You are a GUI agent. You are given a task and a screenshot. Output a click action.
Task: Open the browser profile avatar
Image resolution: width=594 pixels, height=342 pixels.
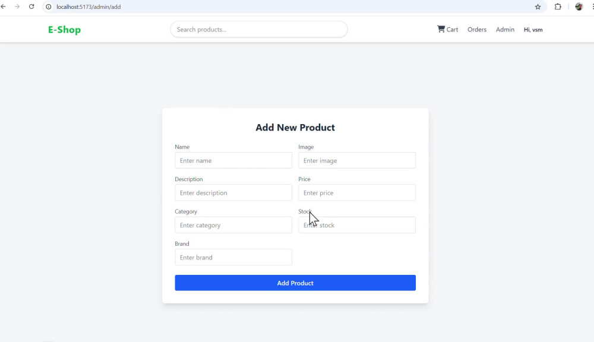[579, 7]
